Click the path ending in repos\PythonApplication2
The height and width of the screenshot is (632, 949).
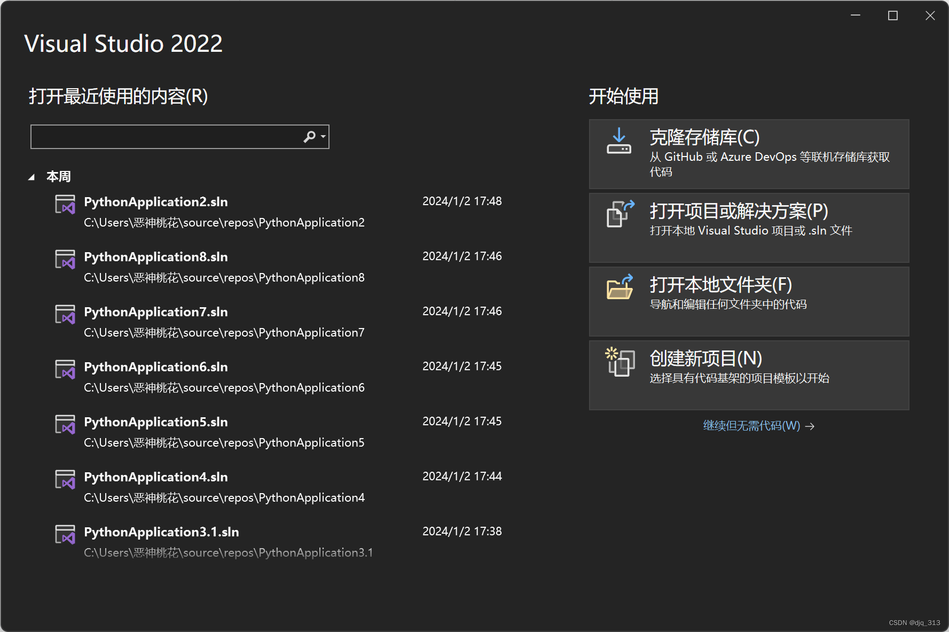point(224,223)
